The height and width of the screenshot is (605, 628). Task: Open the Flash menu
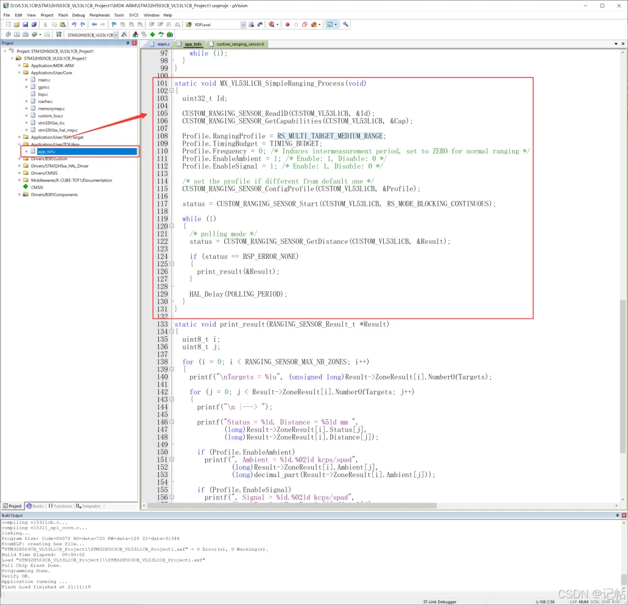[x=63, y=15]
